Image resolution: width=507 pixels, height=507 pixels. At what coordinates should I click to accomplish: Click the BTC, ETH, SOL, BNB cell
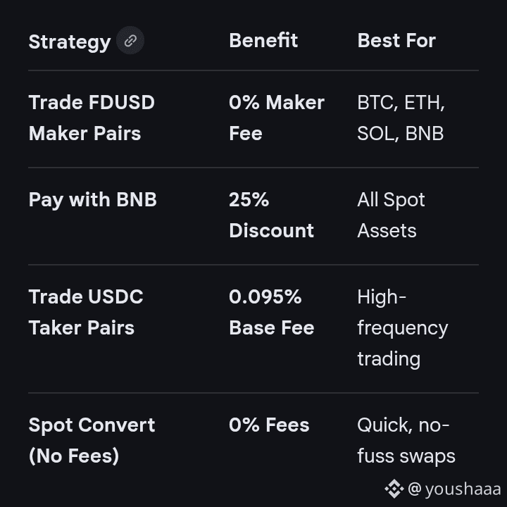click(401, 118)
